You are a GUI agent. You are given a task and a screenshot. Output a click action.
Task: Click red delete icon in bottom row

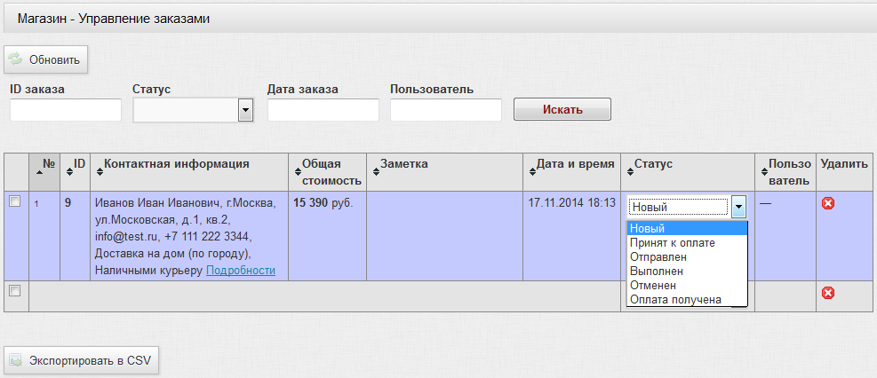(x=828, y=293)
